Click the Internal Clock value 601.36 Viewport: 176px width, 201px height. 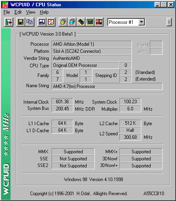62,102
